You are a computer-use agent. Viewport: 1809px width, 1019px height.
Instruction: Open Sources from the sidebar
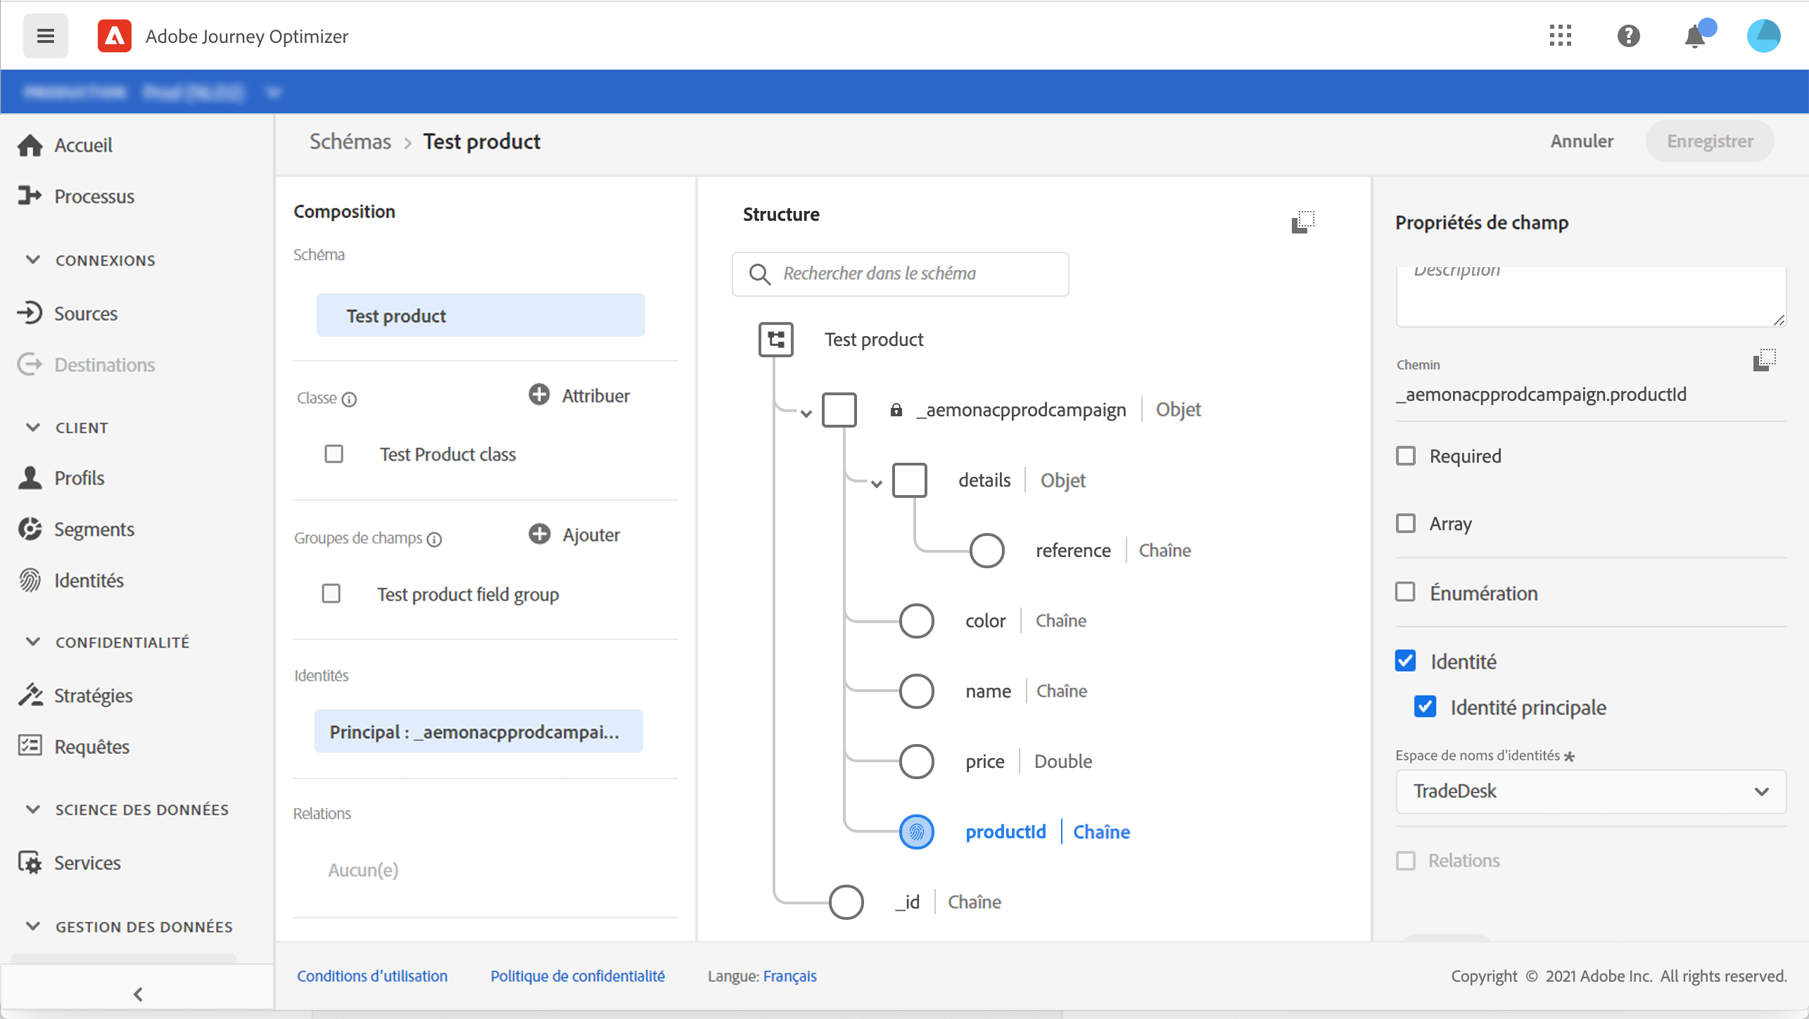coord(85,313)
